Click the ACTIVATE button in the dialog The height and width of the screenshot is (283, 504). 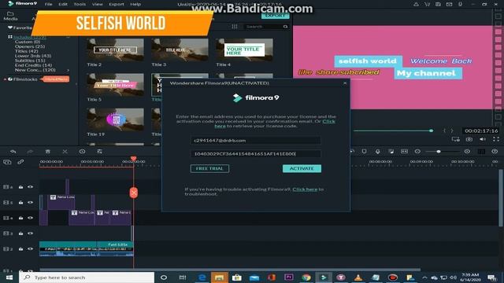click(302, 168)
